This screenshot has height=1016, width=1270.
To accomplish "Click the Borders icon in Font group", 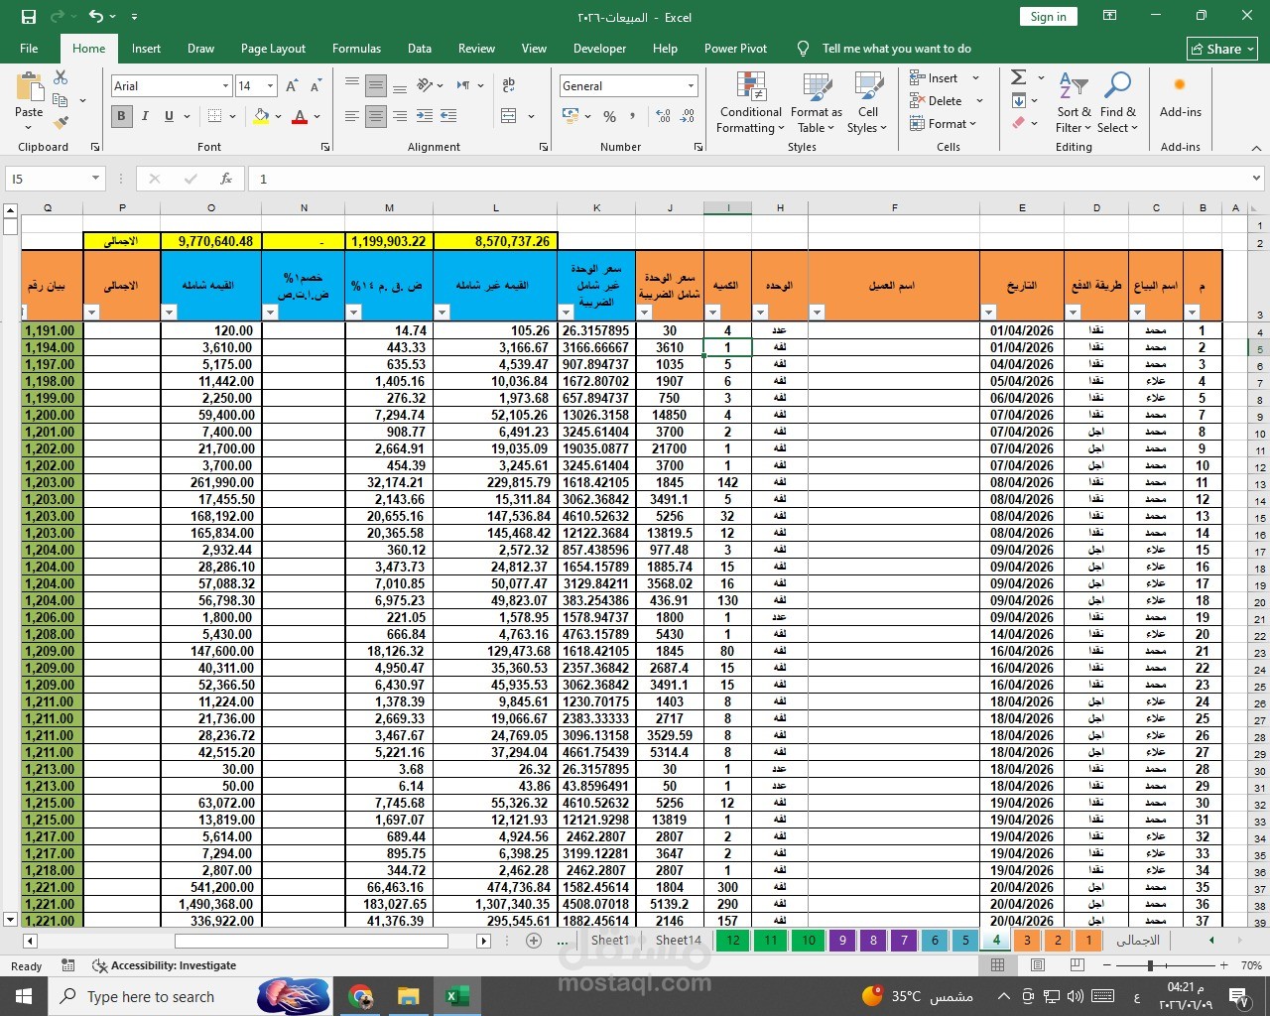I will pos(214,116).
